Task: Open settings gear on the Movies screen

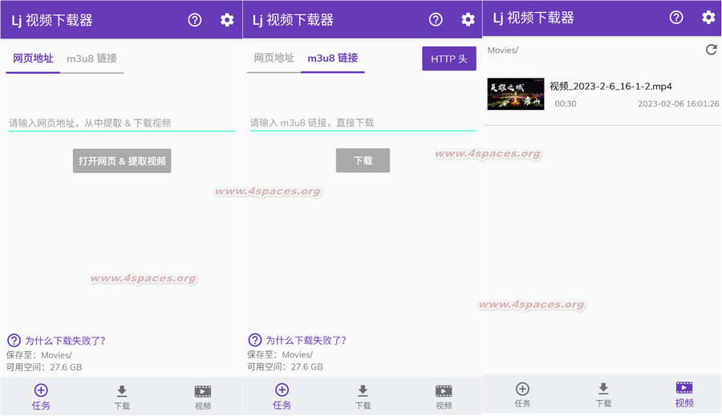Action: click(x=708, y=18)
